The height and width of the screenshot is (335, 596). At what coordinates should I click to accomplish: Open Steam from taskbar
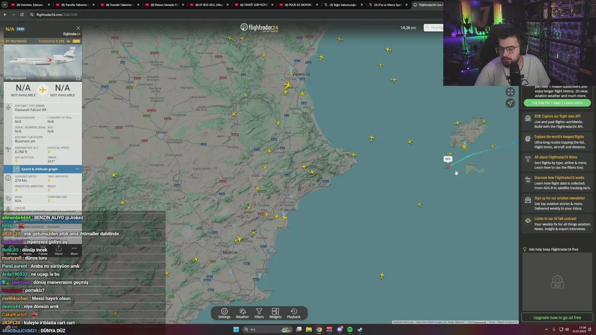[360, 329]
